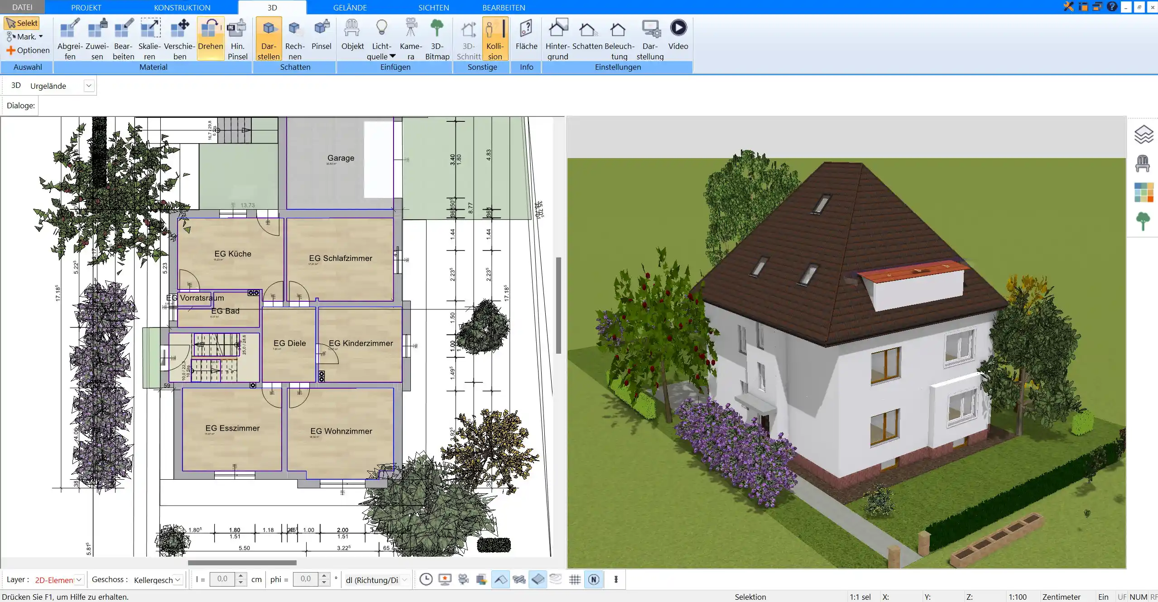Expand the Mark. dropdown arrow
This screenshot has width=1158, height=602.
(41, 37)
